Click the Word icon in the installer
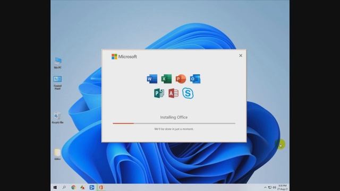The height and width of the screenshot is (191, 340). (x=152, y=79)
